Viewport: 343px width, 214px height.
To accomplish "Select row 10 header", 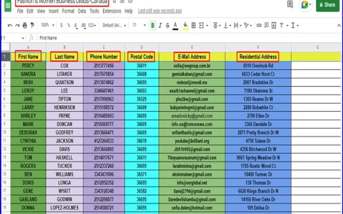I will [x=5, y=132].
